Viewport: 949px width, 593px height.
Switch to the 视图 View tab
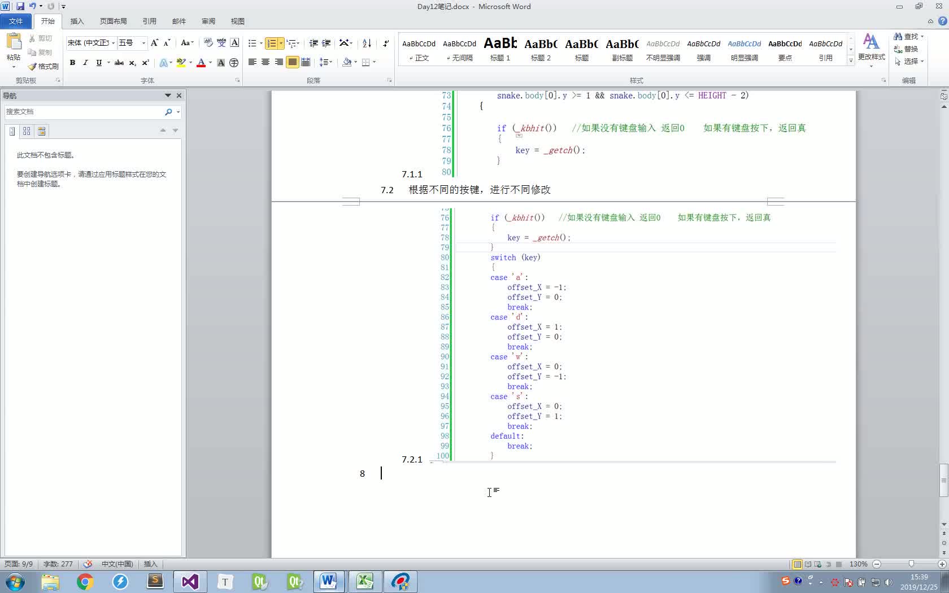pos(238,21)
